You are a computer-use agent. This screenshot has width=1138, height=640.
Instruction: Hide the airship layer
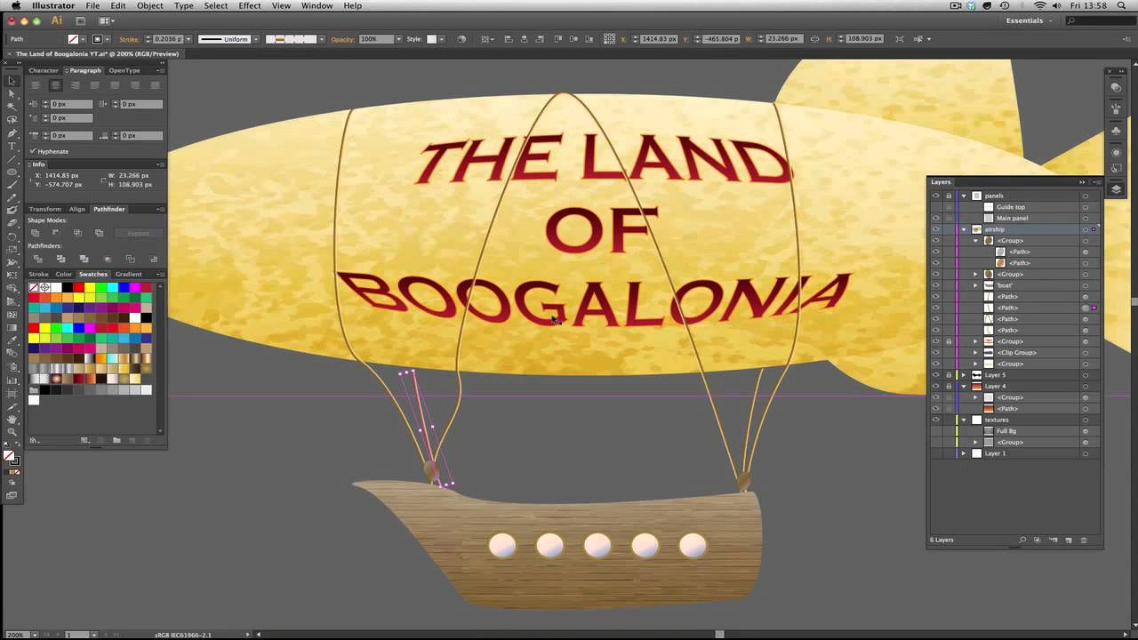click(935, 229)
